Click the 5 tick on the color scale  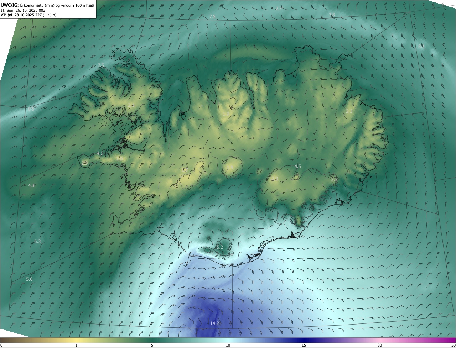(x=152, y=345)
